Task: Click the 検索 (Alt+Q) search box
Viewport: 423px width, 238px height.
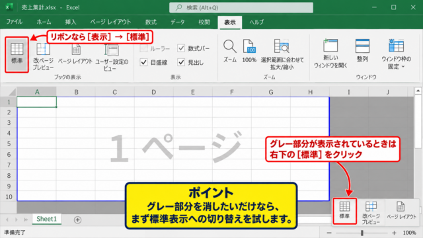Action: click(241, 7)
